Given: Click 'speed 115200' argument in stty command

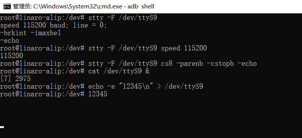Looking at the screenshot, I should pos(184,48).
